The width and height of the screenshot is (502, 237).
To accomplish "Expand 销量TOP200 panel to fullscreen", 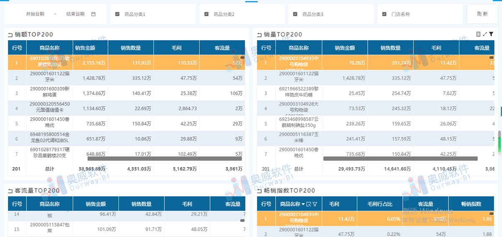I will 485,34.
